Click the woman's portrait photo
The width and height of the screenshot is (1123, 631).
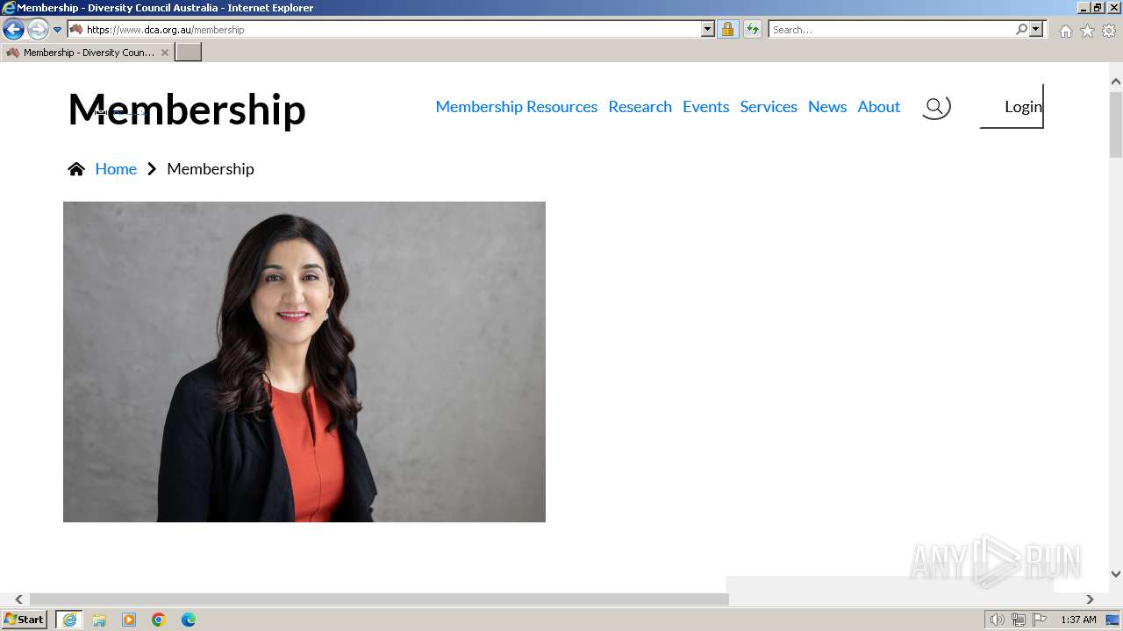304,362
